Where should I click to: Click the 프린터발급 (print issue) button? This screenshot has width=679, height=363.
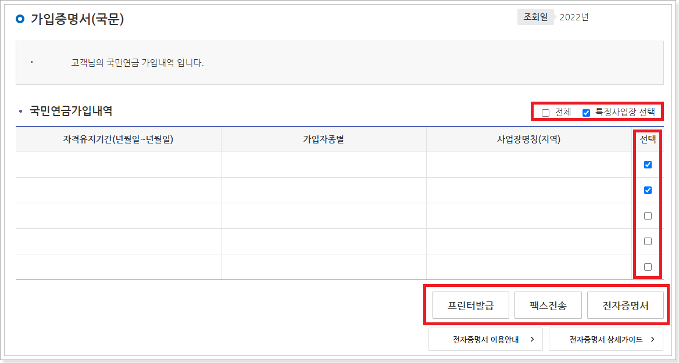(470, 304)
